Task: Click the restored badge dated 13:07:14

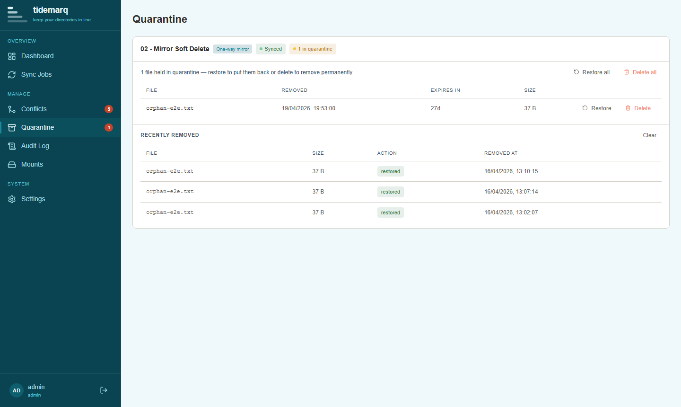Action: click(x=391, y=192)
